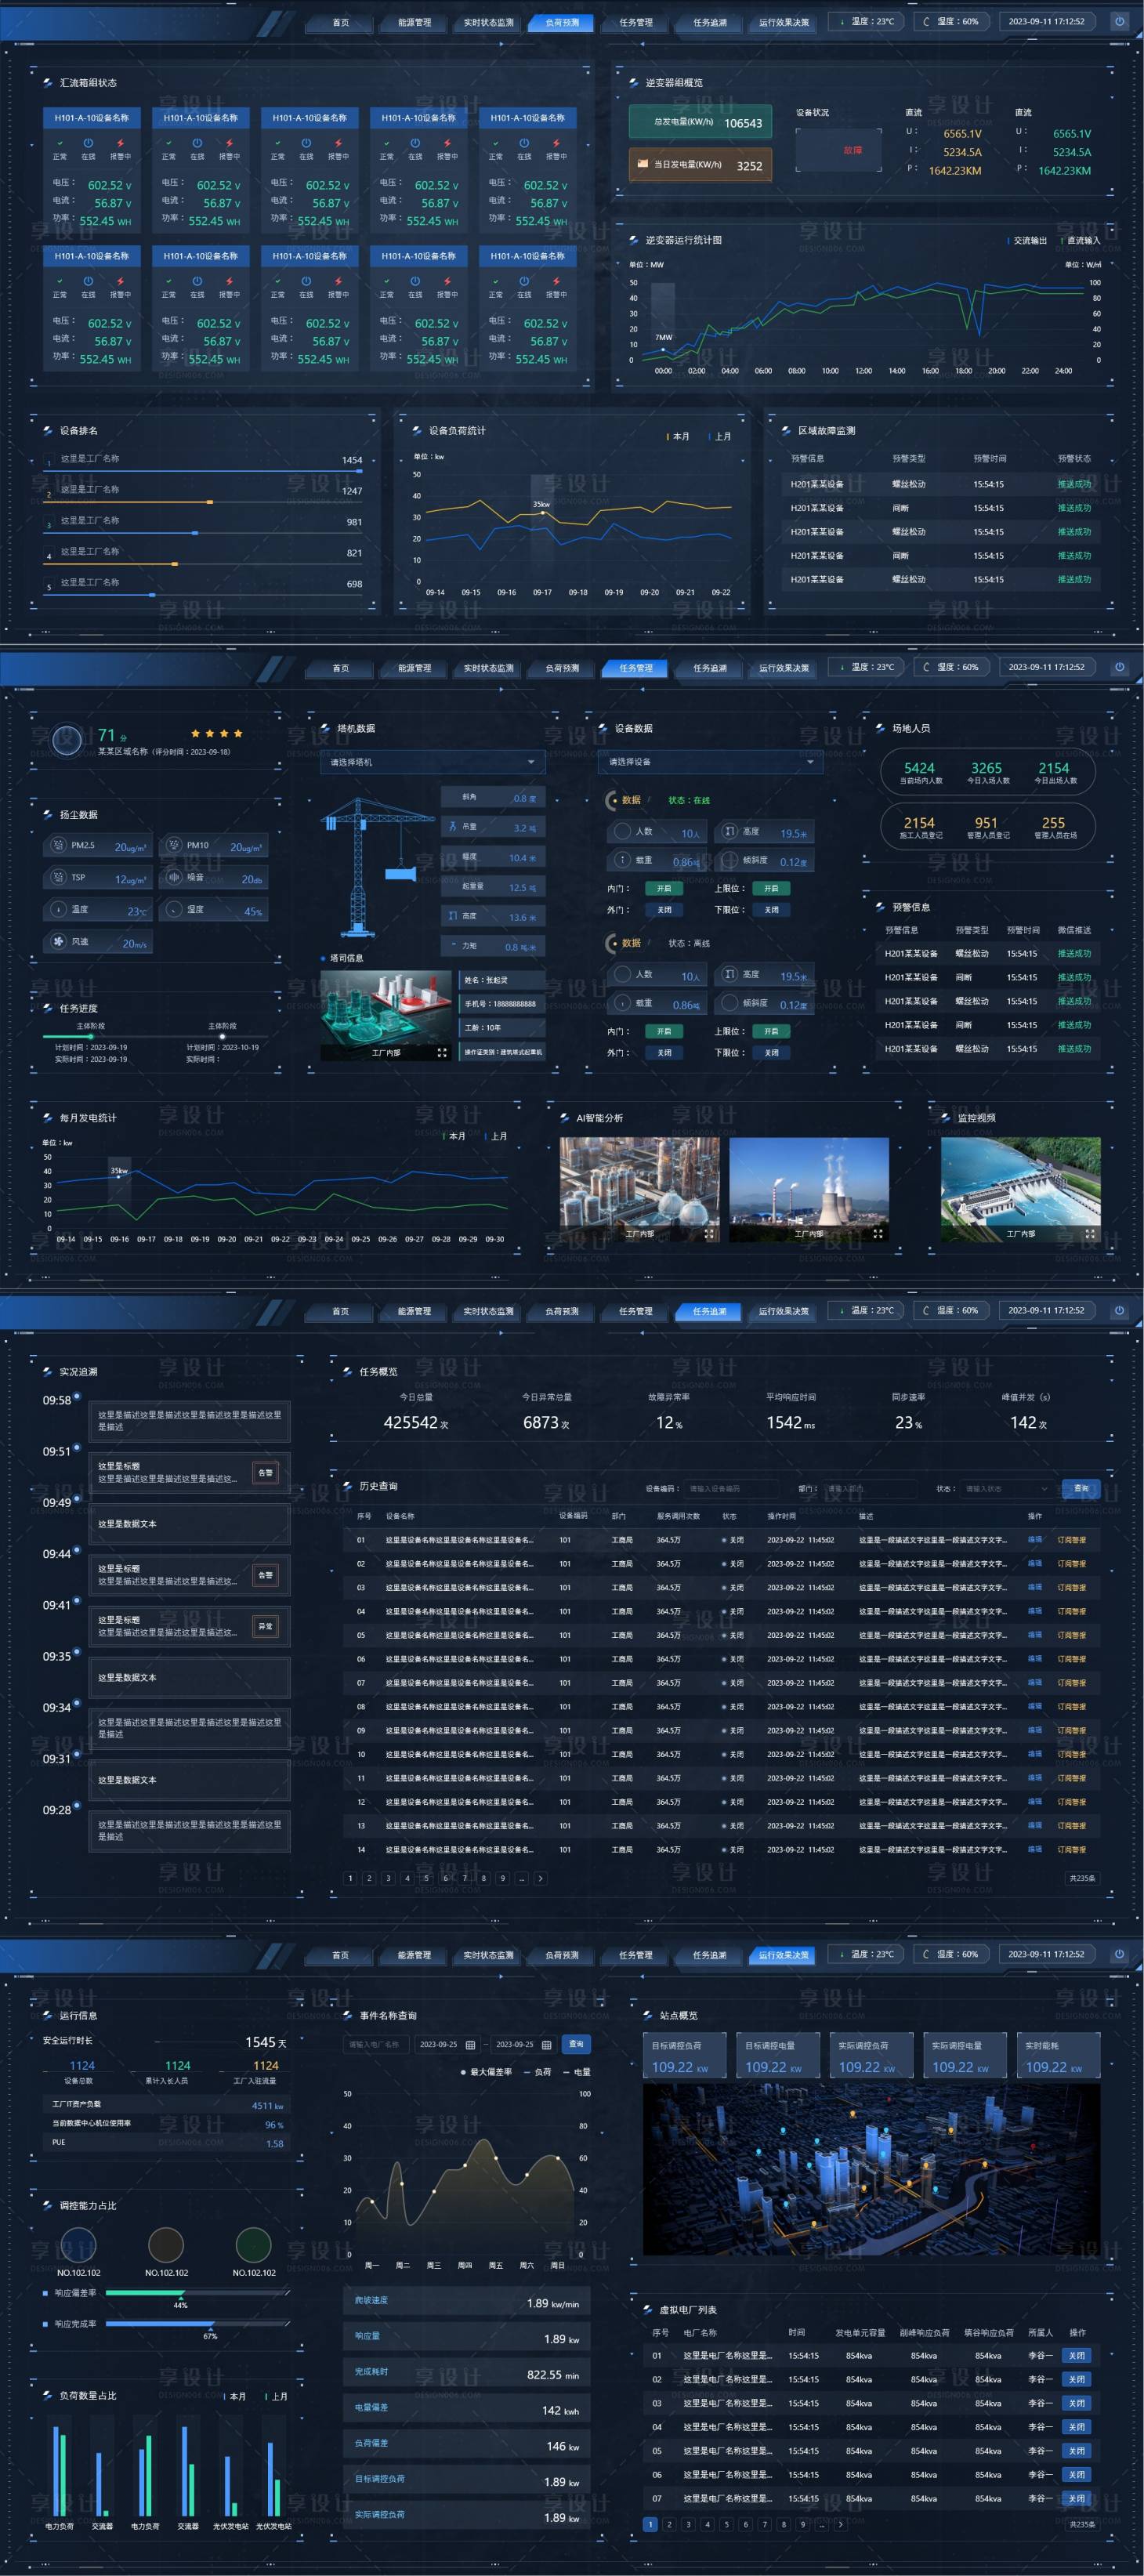Click the 噪音 sound wave icon
1144x2576 pixels.
(x=173, y=878)
